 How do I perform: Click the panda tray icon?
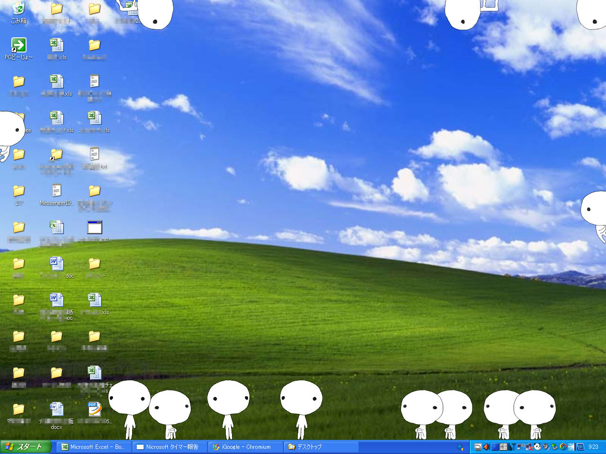pyautogui.click(x=537, y=447)
